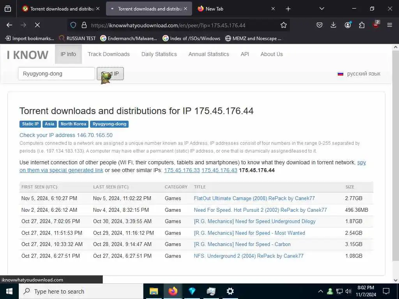Open Need For Speed Hot Pursuit 2 link
The width and height of the screenshot is (399, 299).
pyautogui.click(x=260, y=210)
